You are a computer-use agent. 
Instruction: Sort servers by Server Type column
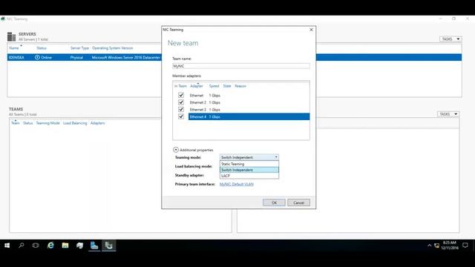click(79, 47)
